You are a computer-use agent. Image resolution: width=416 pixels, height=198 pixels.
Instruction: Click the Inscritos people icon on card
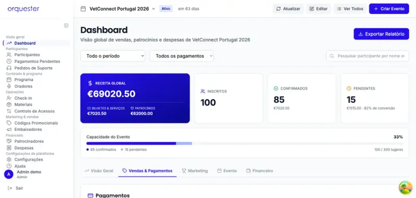tap(203, 91)
